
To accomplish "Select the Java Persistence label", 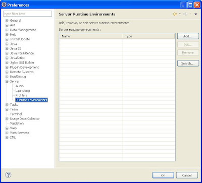I will pyautogui.click(x=22, y=53).
